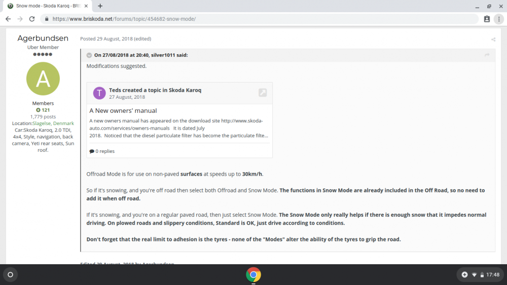Image resolution: width=507 pixels, height=285 pixels.
Task: Open the ChromeOS launcher circle button
Action: coord(10,275)
